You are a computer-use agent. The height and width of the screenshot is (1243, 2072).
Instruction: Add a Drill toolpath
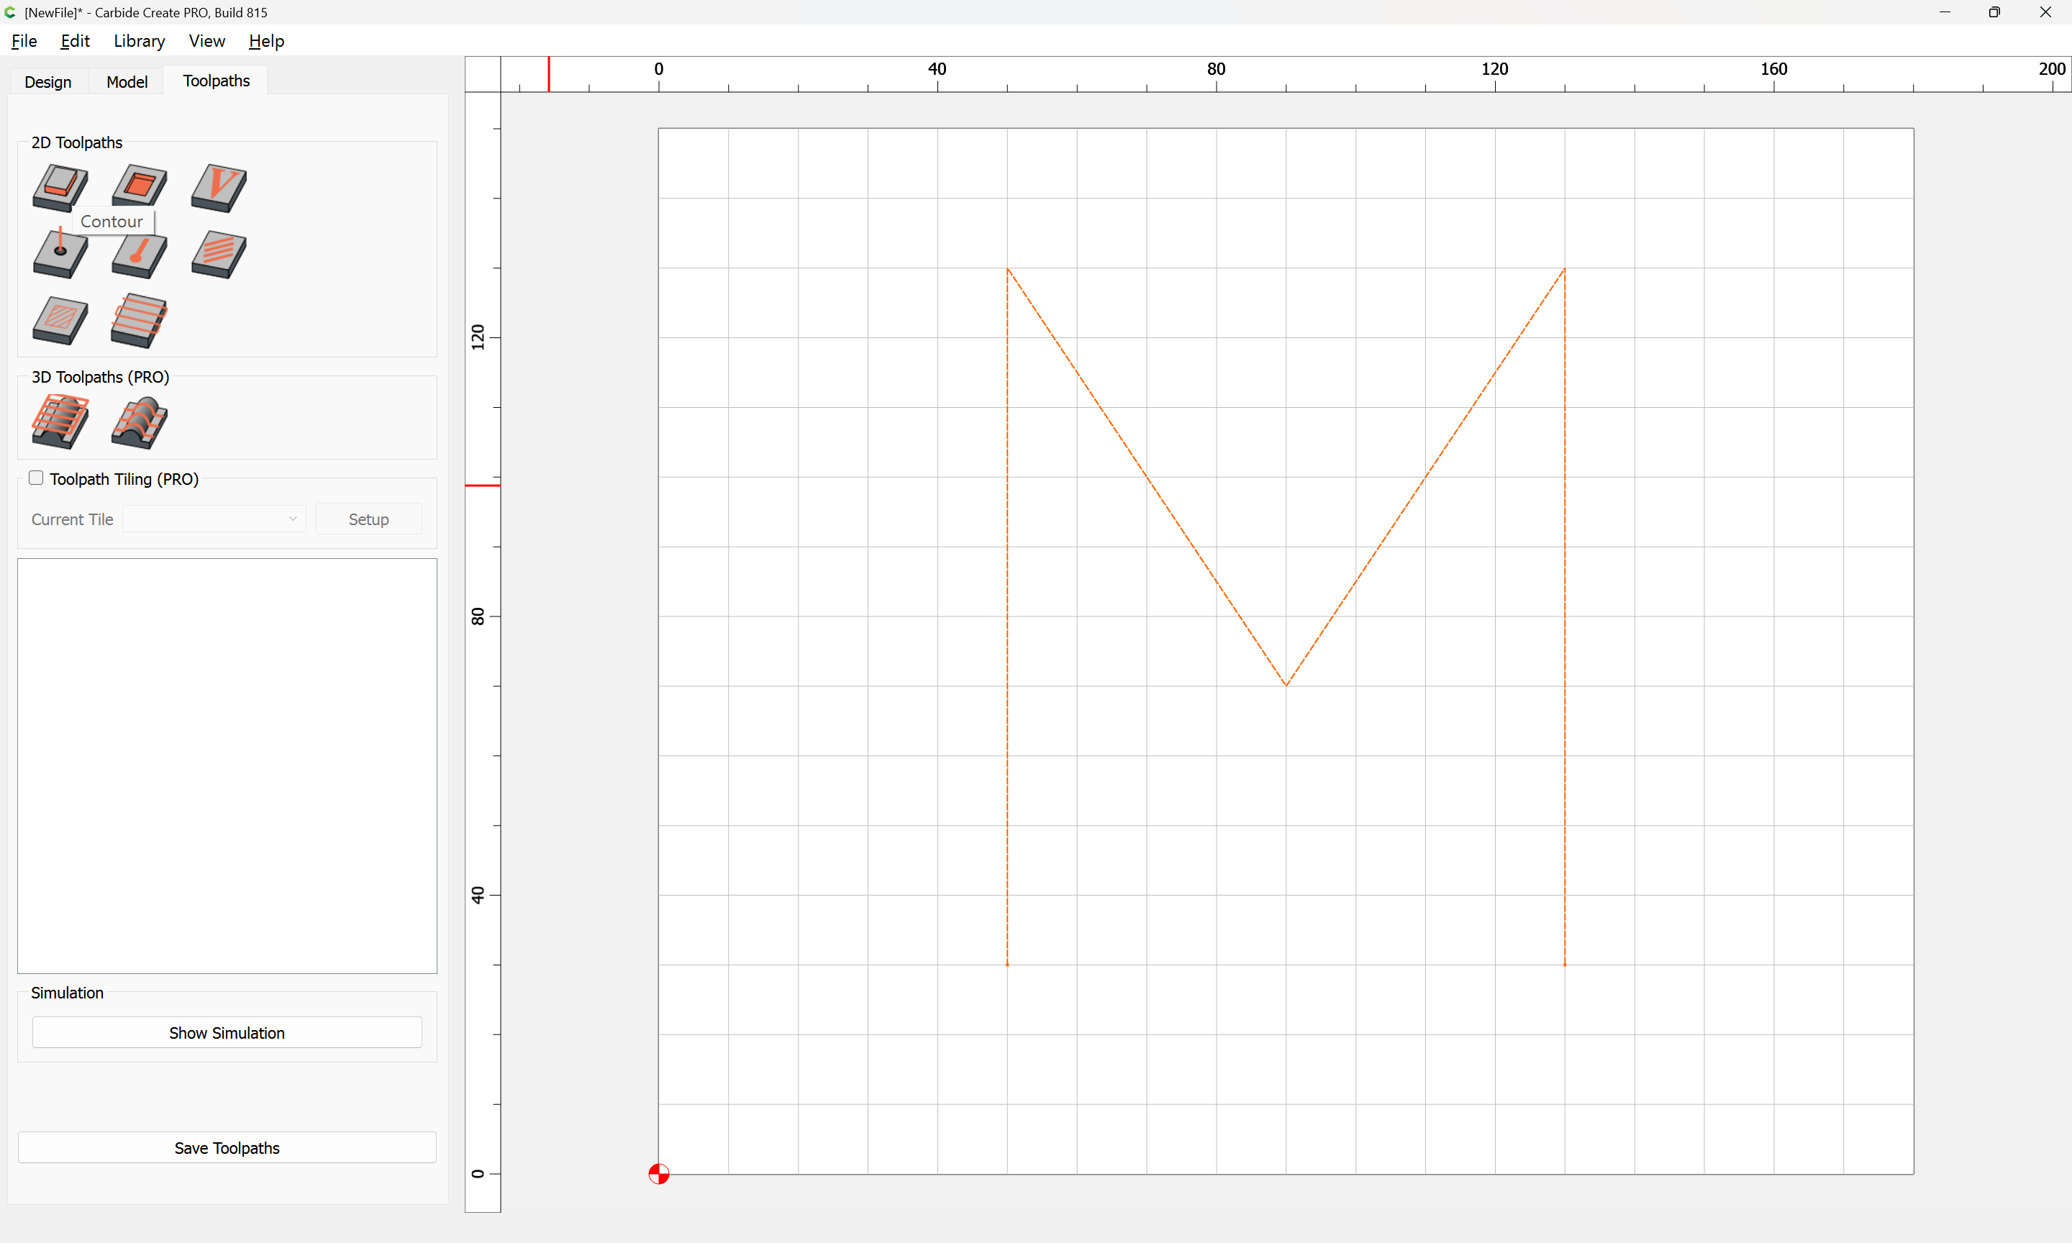click(60, 253)
